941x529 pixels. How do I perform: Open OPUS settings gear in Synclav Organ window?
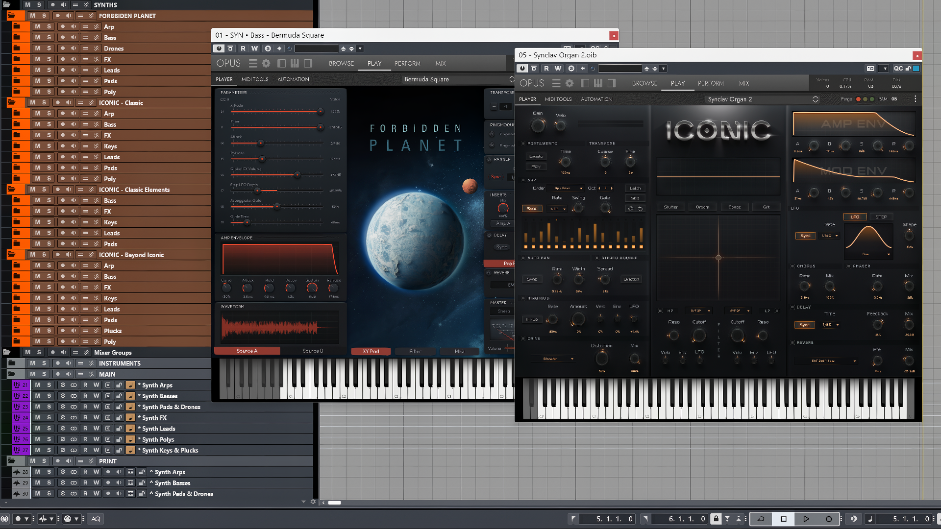570,83
